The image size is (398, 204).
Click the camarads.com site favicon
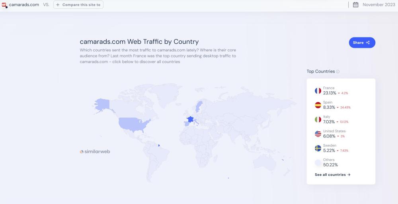[4, 5]
